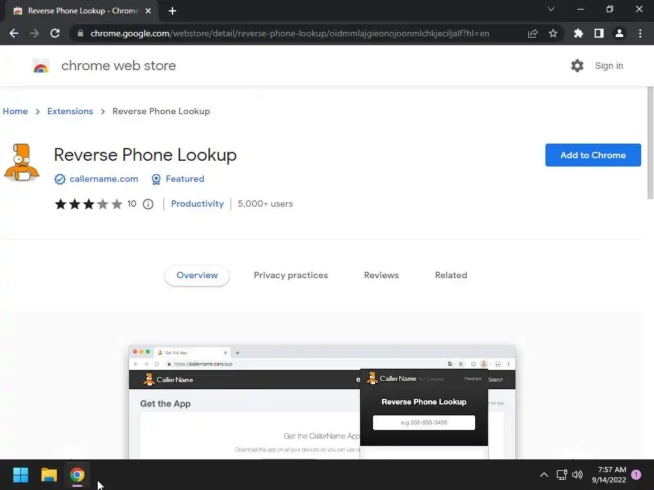Switch to the Reviews tab

(x=381, y=276)
